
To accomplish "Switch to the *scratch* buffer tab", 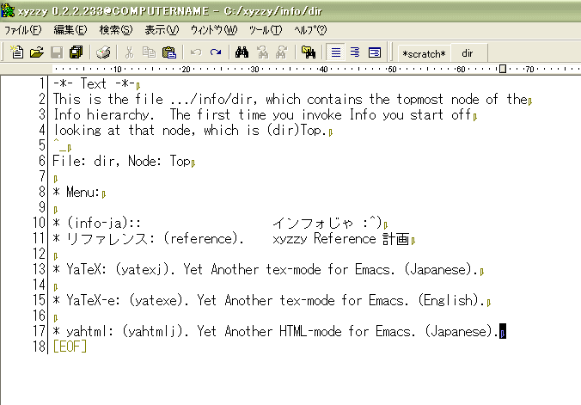I will coord(424,53).
